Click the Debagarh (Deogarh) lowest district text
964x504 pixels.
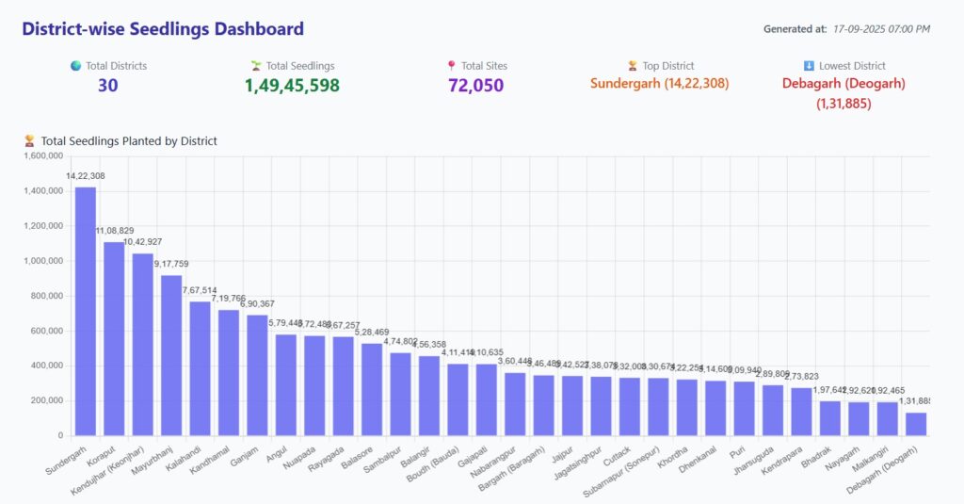tap(843, 84)
